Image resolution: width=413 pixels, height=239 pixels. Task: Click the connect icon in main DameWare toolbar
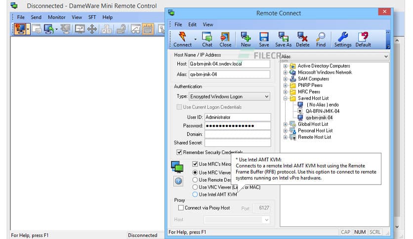[x=20, y=29]
